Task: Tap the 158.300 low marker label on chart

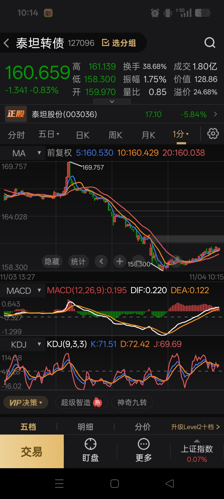Action: point(139,264)
